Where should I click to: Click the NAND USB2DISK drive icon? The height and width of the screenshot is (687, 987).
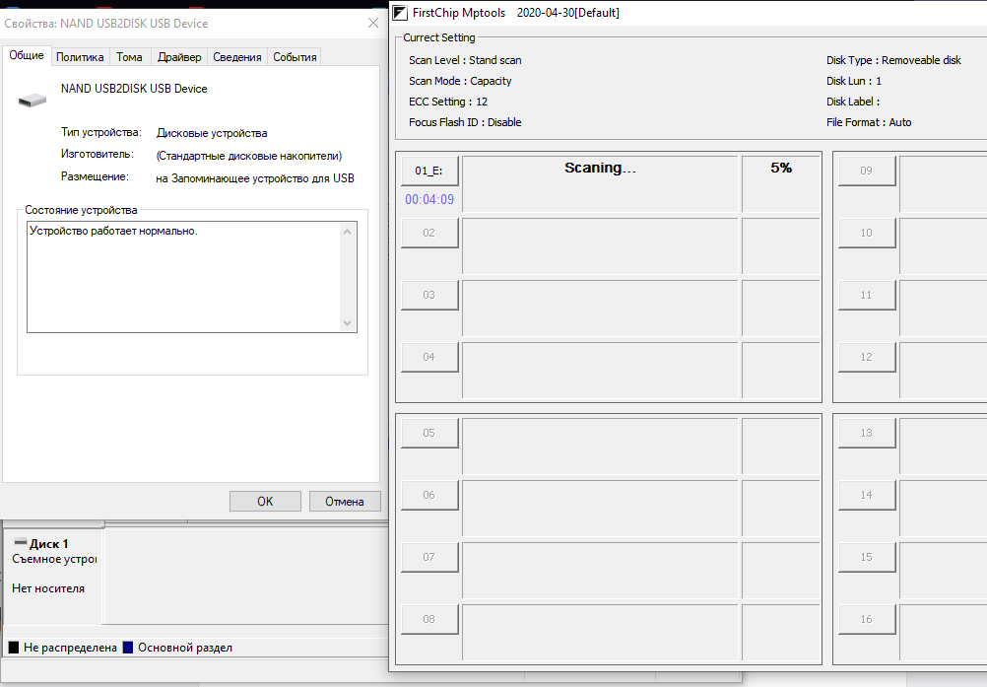point(33,101)
